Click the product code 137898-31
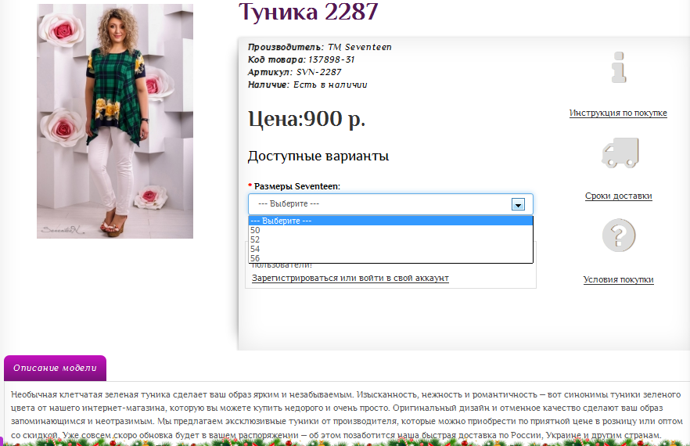 (x=332, y=59)
